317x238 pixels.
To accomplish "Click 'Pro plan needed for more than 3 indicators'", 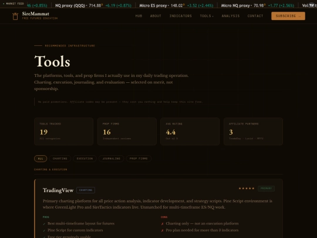I will tap(202, 230).
